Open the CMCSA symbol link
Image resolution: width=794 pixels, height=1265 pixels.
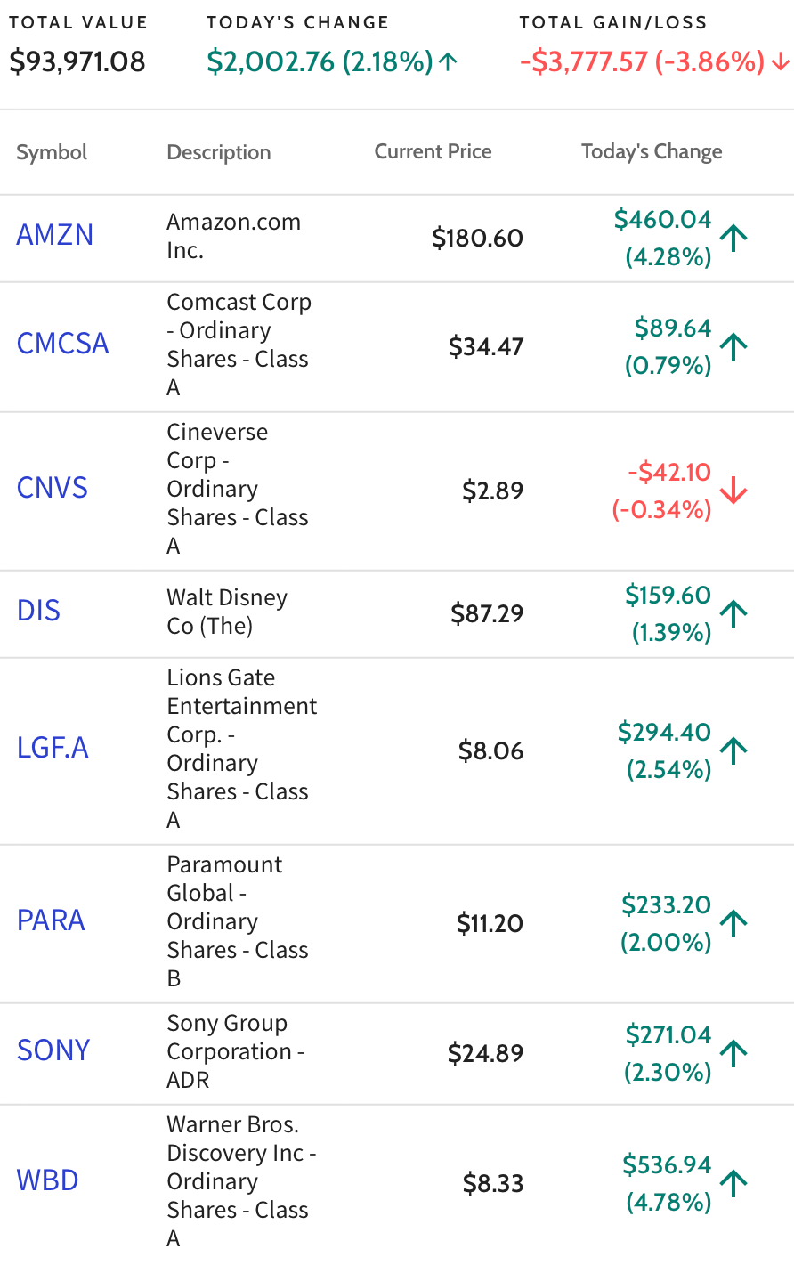(63, 344)
